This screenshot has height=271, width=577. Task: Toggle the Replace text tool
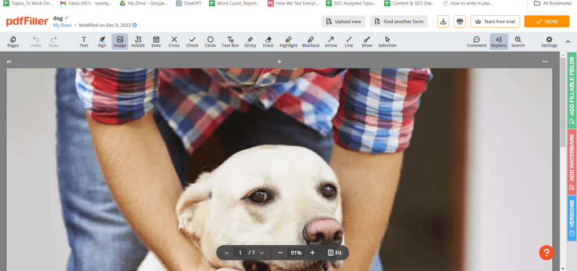pos(499,42)
